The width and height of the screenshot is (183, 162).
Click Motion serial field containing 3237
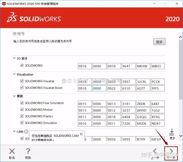(129, 110)
